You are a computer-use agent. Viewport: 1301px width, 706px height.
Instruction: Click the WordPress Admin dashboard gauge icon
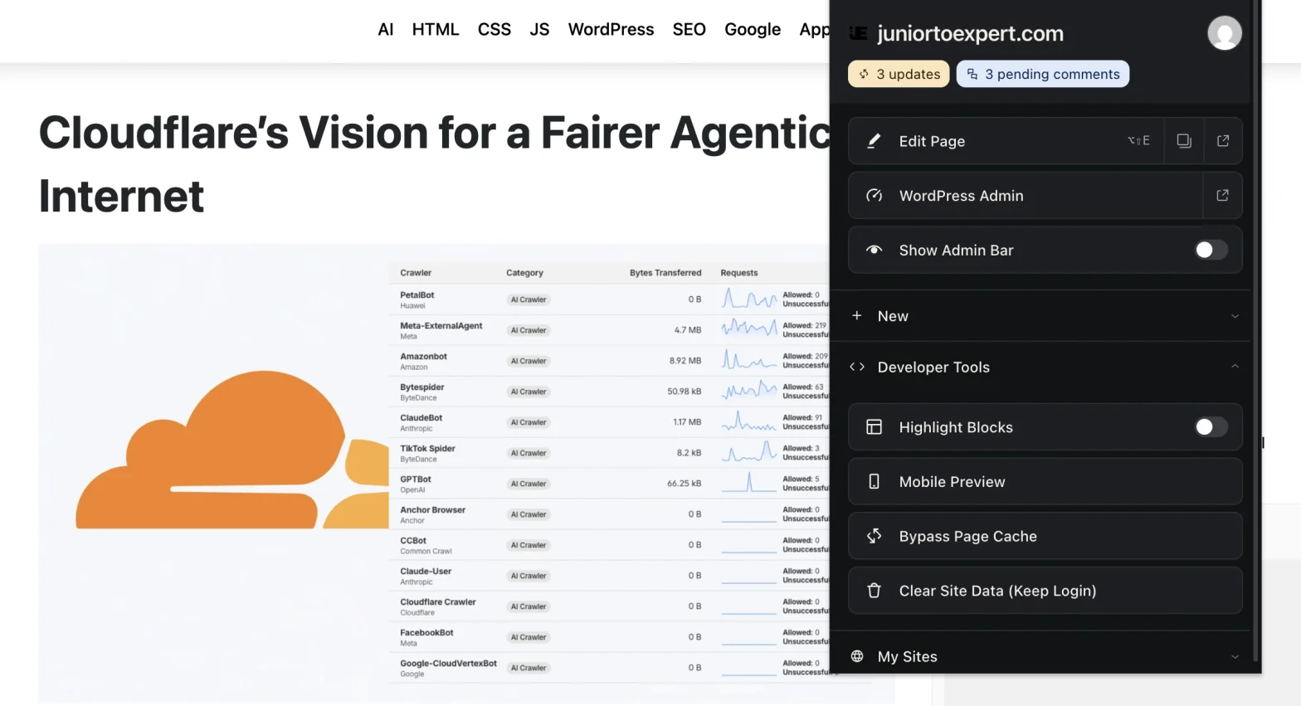click(874, 196)
